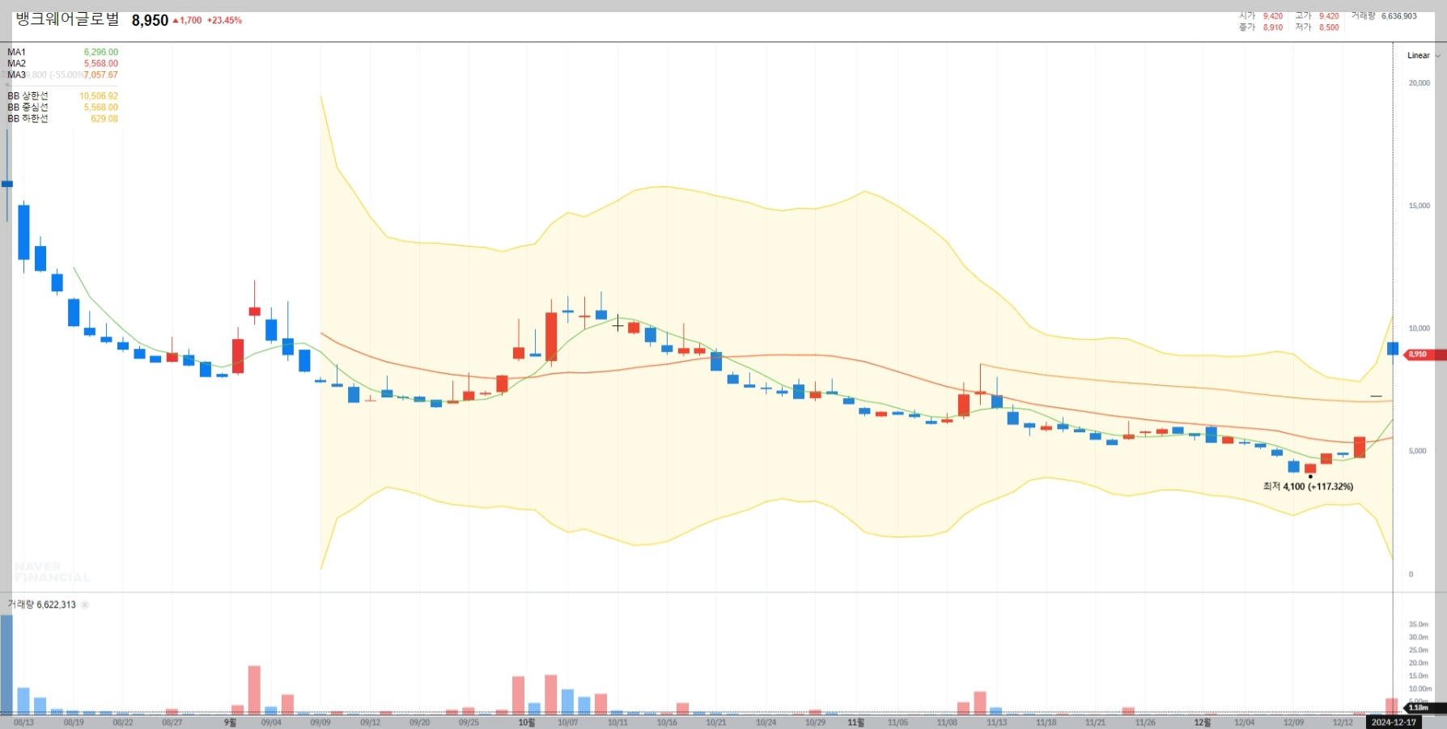This screenshot has width=1447, height=729.
Task: Click the BB 중심선 legend row
Action: coord(62,107)
